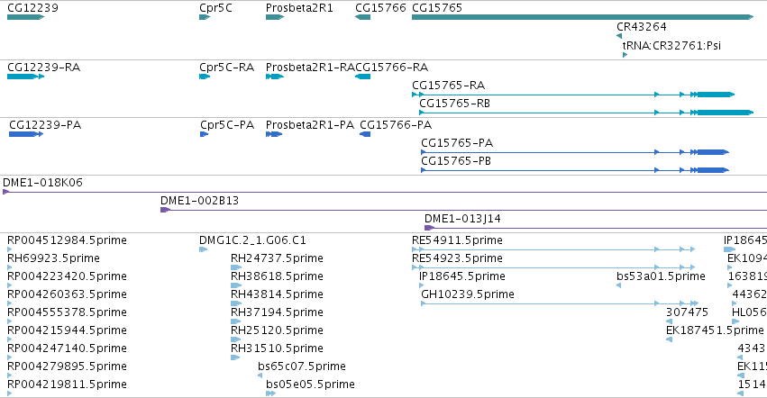Select the DME1-002B13 clone label
The width and height of the screenshot is (767, 398).
(x=199, y=201)
